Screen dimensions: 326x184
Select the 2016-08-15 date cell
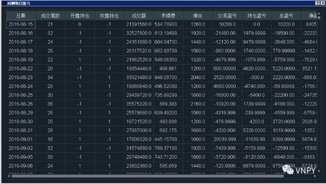tap(21, 24)
